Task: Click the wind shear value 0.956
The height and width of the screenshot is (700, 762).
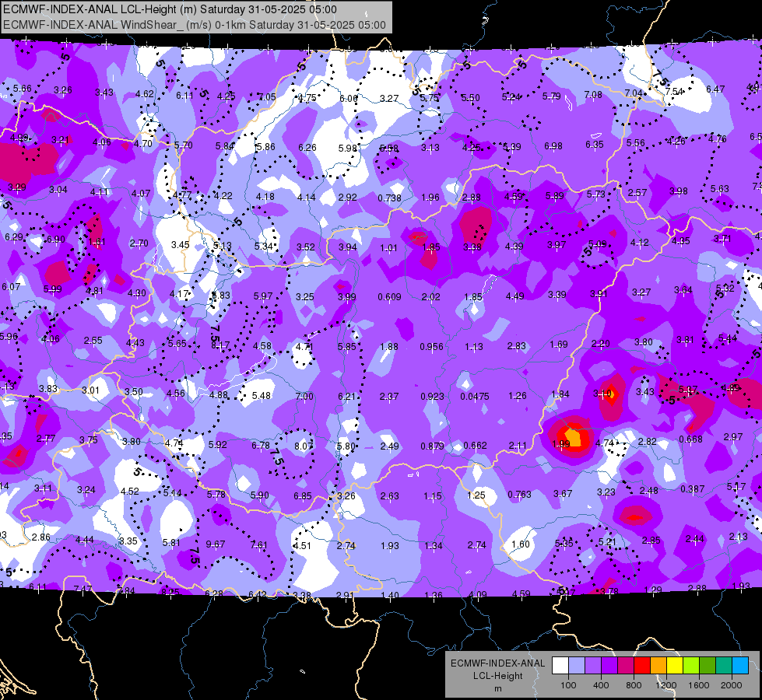Action: pos(431,346)
